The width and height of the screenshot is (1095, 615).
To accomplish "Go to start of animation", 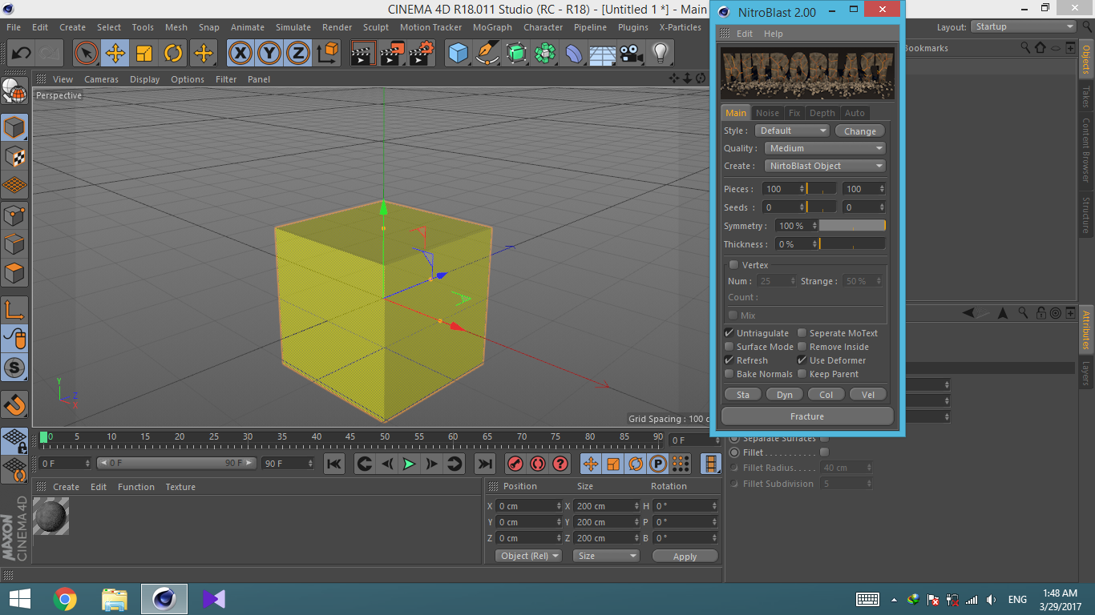I will (x=334, y=464).
